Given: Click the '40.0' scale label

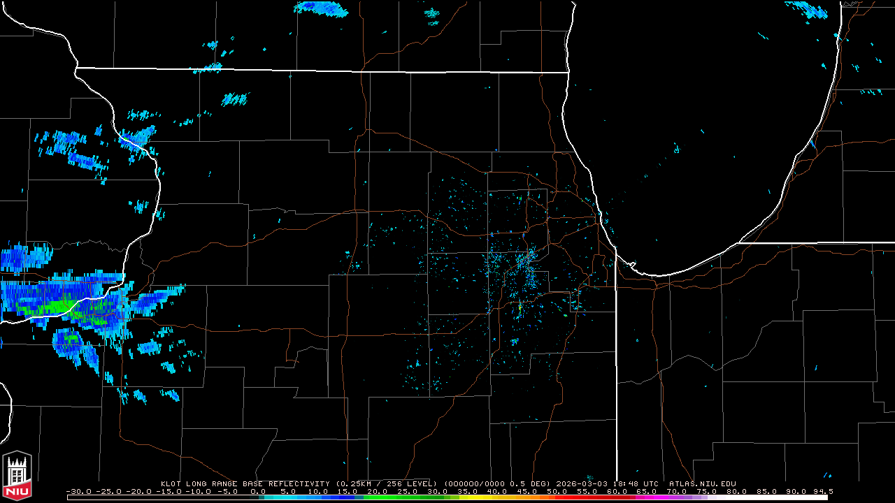Looking at the screenshot, I should coord(498,491).
